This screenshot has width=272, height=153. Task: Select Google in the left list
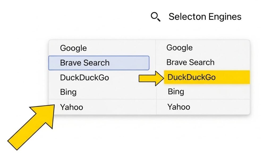(x=73, y=48)
